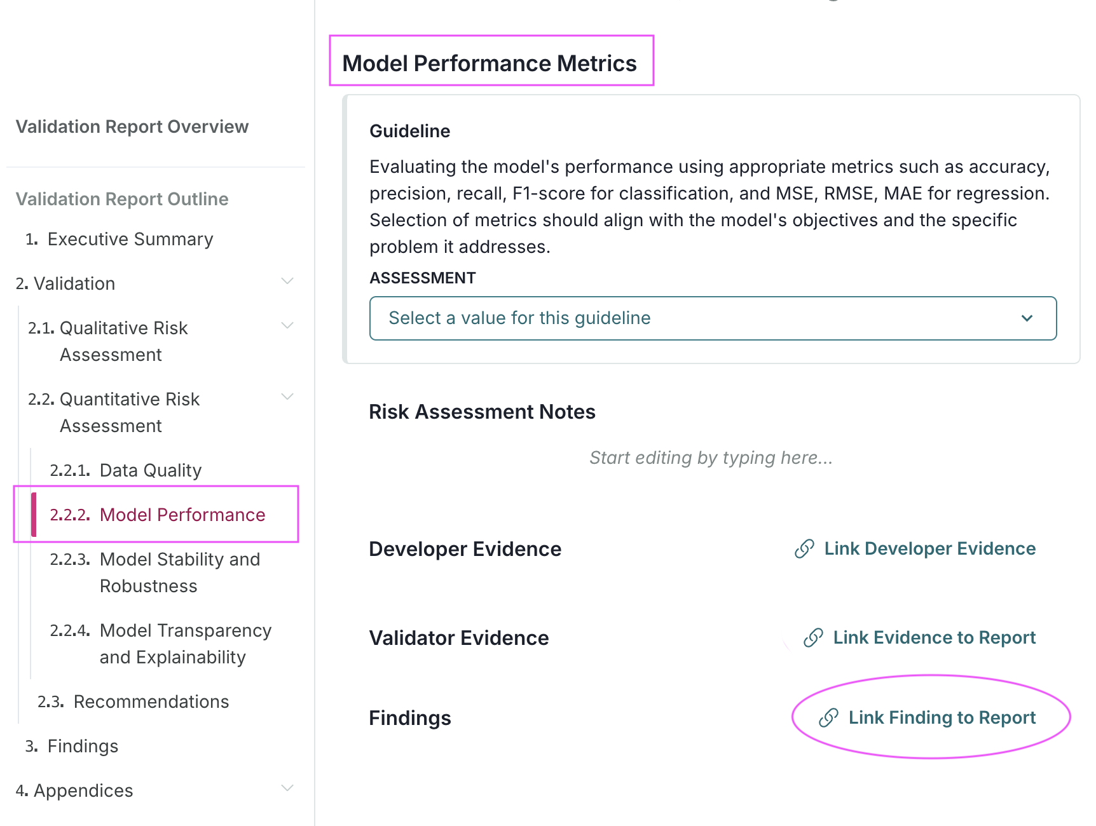Click inside the Risk Assessment Notes editor
This screenshot has height=826, width=1096.
tap(710, 457)
